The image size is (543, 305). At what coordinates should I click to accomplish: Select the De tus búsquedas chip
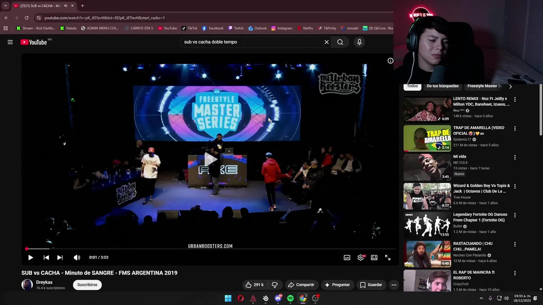(442, 86)
